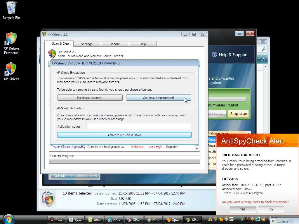Click the 'Infected!' status text
The width and height of the screenshot is (299, 224).
(x=138, y=147)
